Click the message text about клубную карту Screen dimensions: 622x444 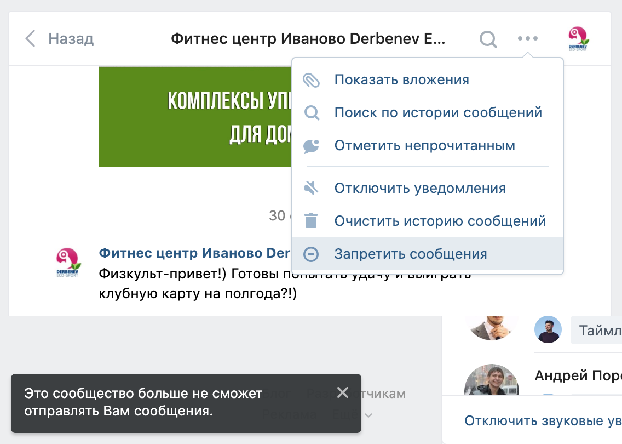click(x=198, y=293)
